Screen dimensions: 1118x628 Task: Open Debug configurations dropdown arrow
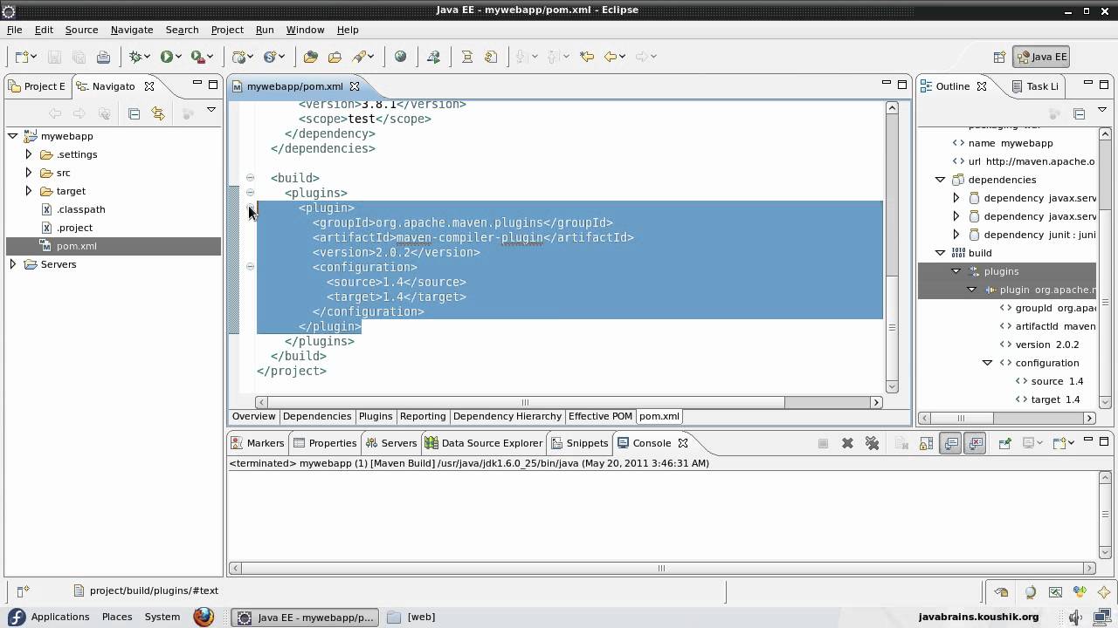pyautogui.click(x=148, y=57)
